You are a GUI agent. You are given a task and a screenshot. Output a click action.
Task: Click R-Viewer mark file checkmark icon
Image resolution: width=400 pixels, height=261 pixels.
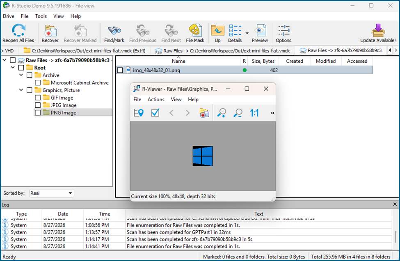(155, 113)
